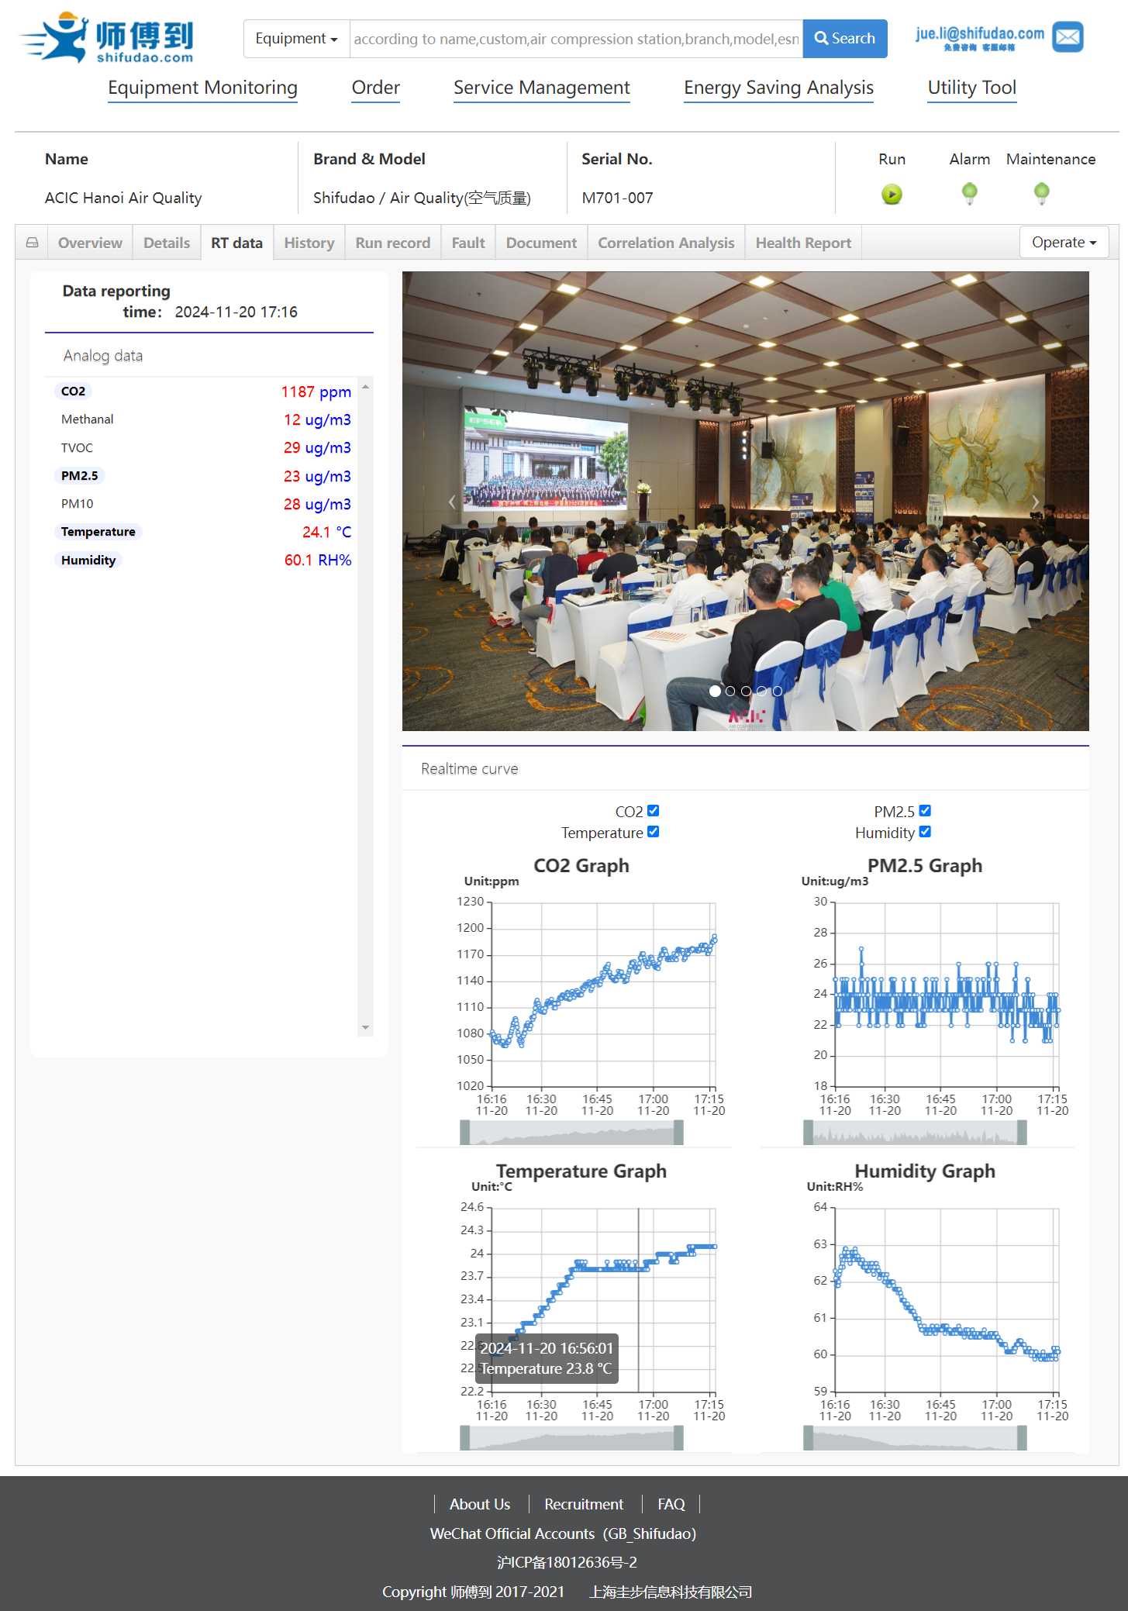Click the Maintenance status light
The height and width of the screenshot is (1611, 1128).
click(1041, 192)
